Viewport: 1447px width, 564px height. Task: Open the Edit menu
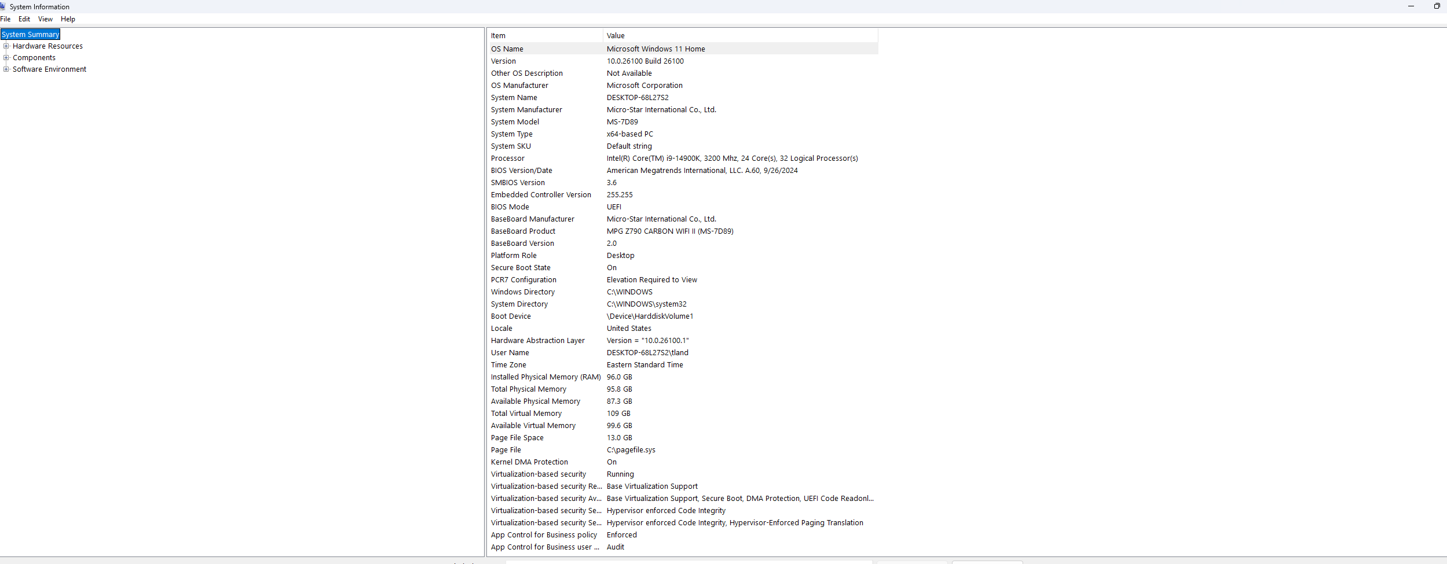point(24,19)
